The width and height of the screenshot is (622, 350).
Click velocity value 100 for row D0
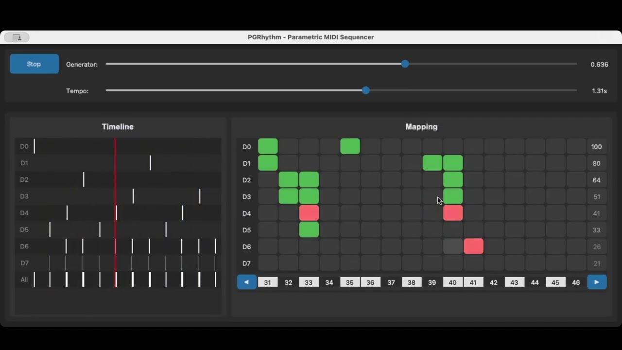click(596, 147)
